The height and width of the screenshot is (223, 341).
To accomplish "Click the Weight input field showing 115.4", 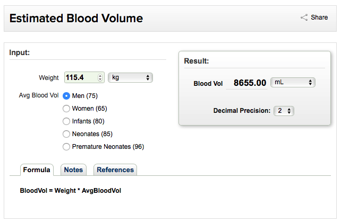I will tap(84, 77).
